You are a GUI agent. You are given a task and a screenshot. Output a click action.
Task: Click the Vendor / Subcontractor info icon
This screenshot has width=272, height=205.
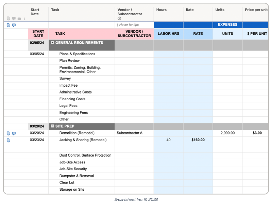119,19
